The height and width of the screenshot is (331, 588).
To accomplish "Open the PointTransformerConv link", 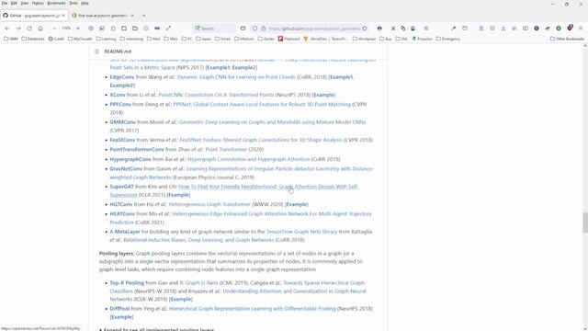I will click(137, 149).
